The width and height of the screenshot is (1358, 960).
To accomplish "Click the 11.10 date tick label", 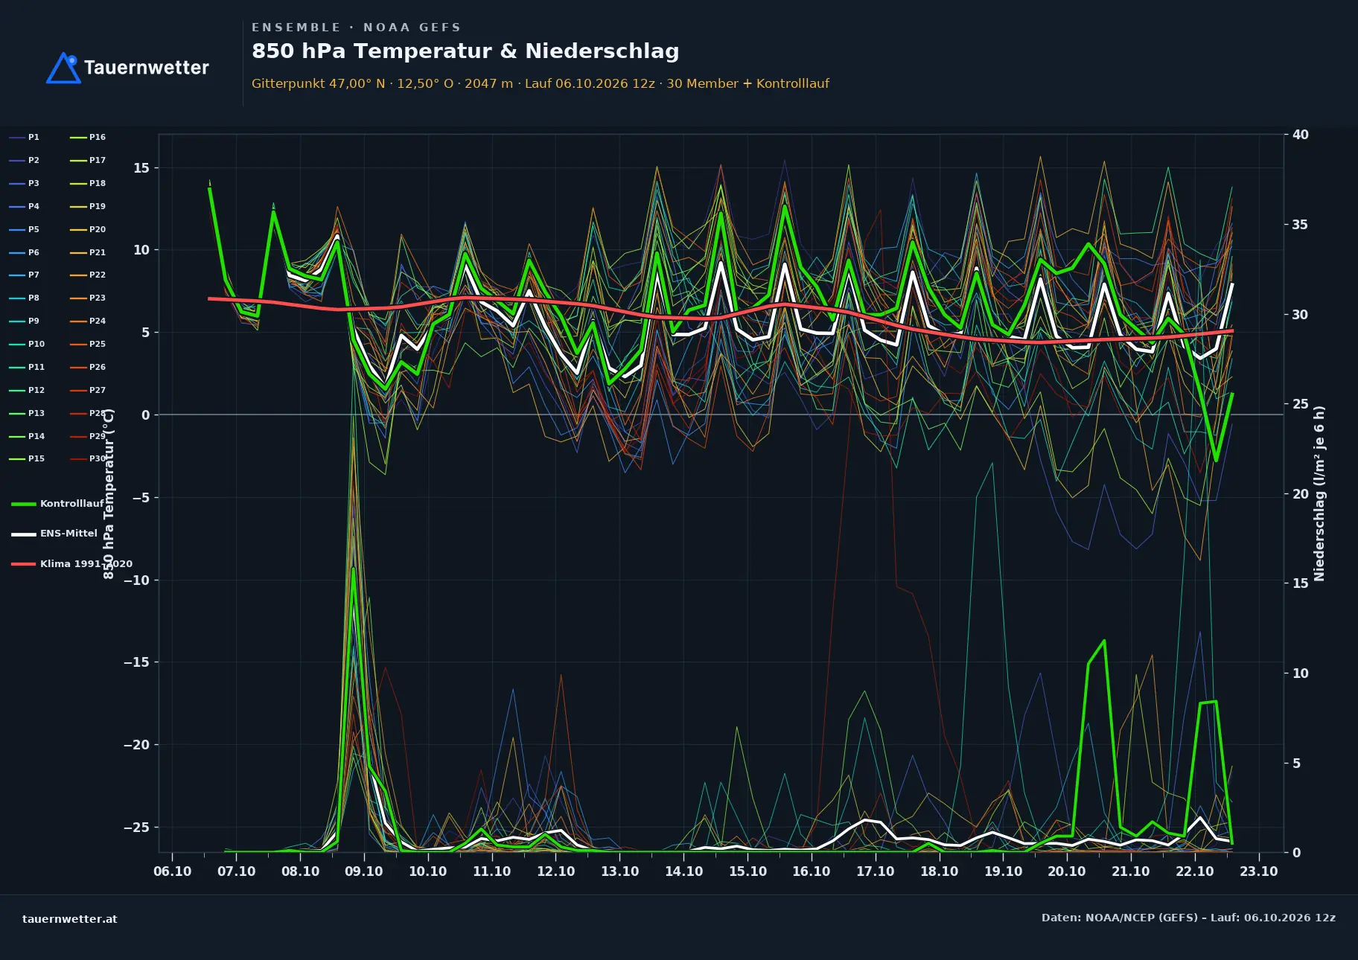I will pos(492,871).
